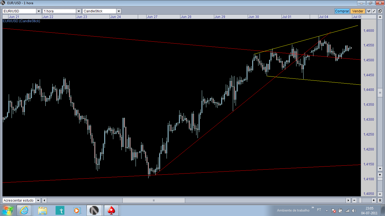Click the horizontal scrollbar right arrow
Image resolution: width=385 pixels, height=216 pixels.
click(x=348, y=200)
